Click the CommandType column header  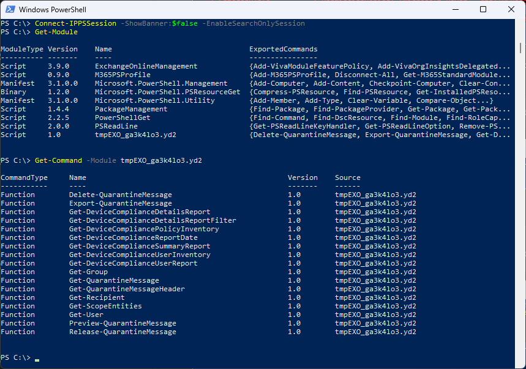24,177
